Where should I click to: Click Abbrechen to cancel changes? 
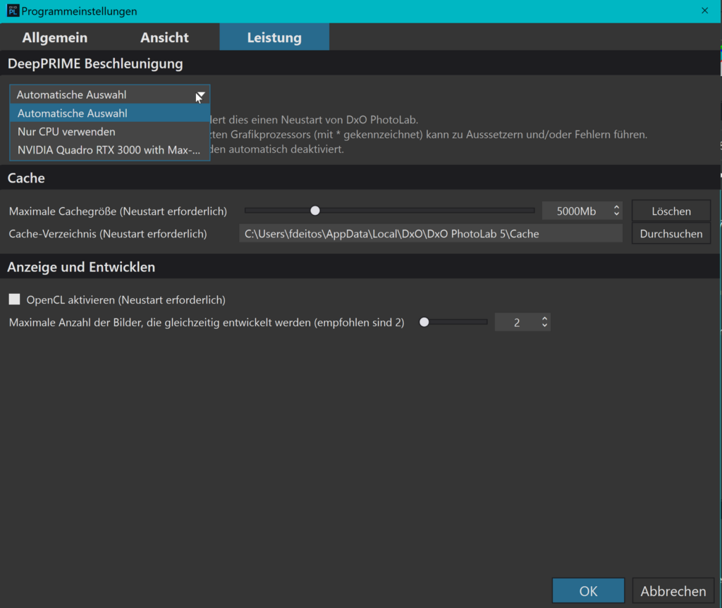point(673,591)
